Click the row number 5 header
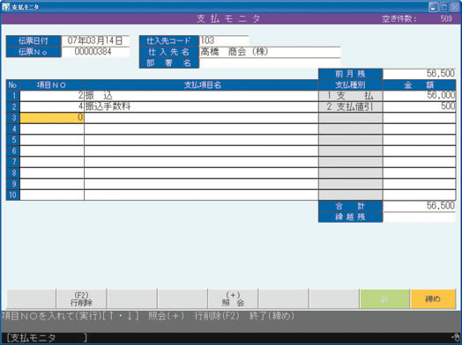462x345 pixels. click(13, 140)
